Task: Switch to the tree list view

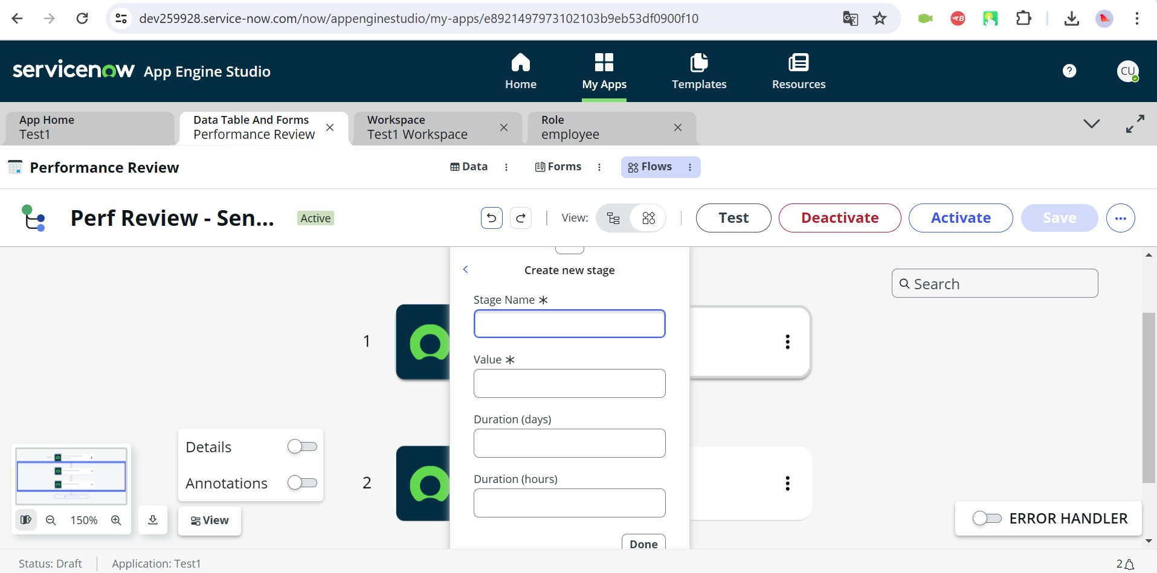Action: click(613, 218)
